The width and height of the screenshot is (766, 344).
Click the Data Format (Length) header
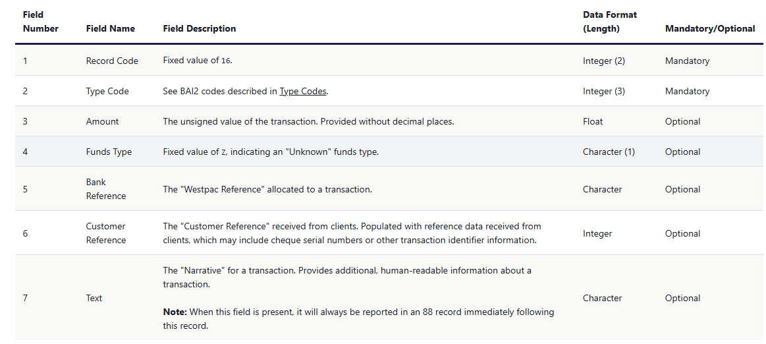[x=609, y=22]
